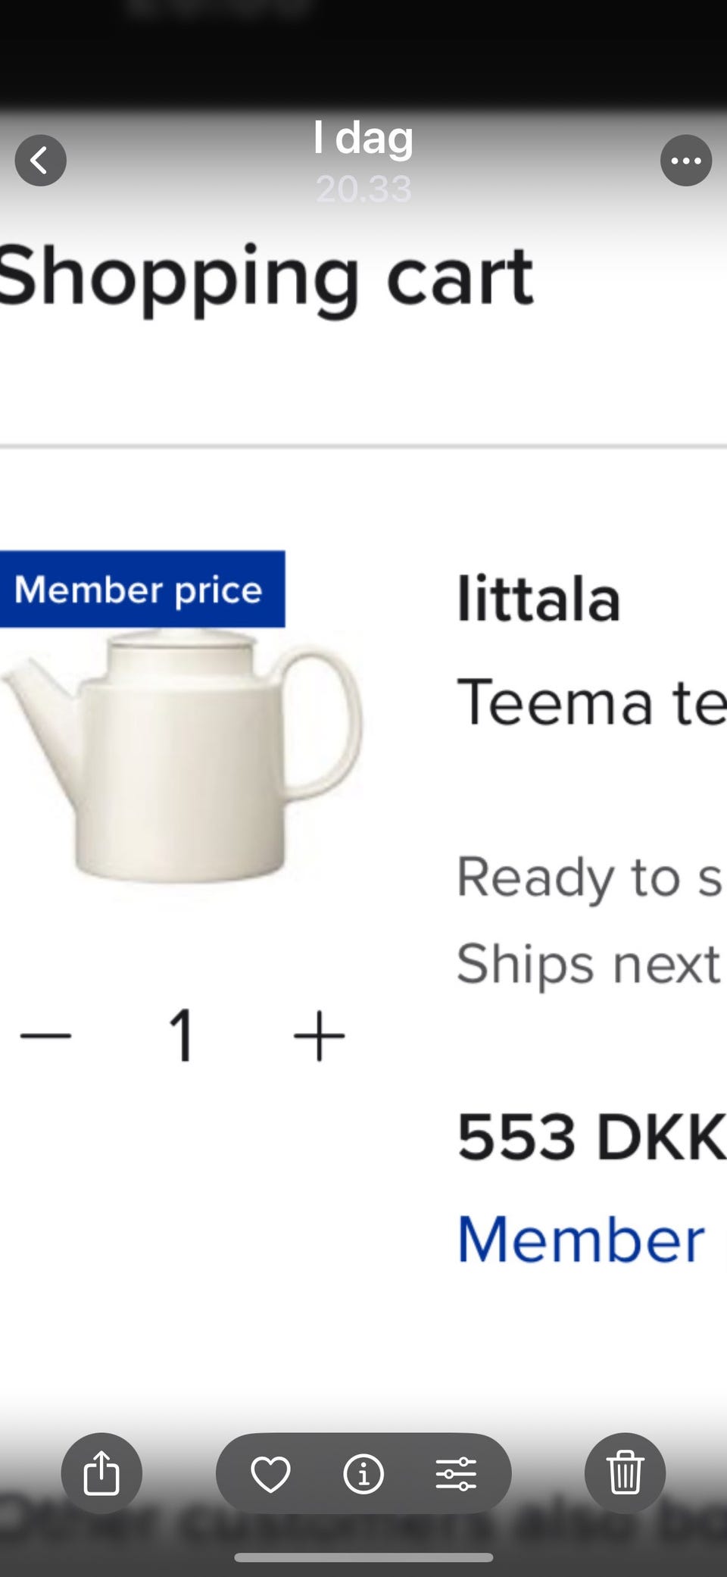Click the Shopping cart heading

(267, 277)
